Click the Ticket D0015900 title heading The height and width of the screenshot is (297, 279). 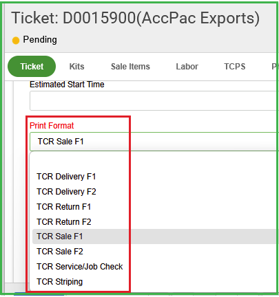(136, 18)
